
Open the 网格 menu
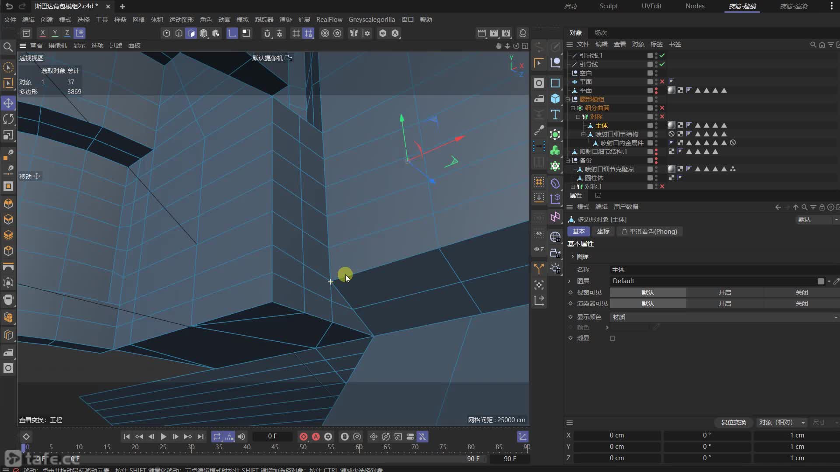[138, 20]
